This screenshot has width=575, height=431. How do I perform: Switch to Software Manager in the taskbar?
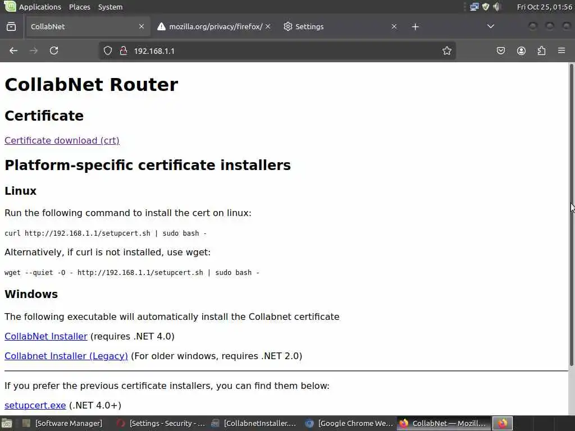point(63,423)
